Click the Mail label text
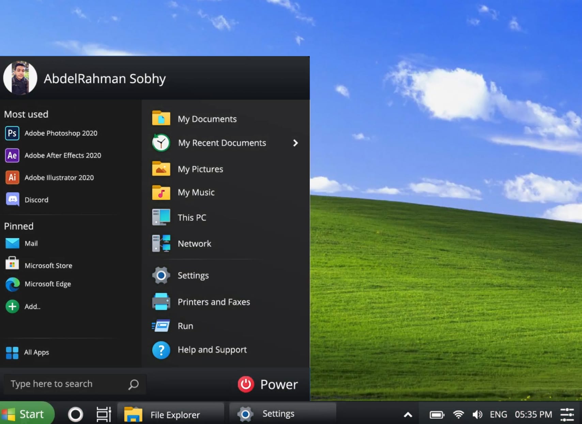 click(31, 243)
